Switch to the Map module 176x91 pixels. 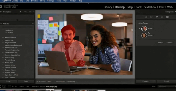(x=130, y=7)
